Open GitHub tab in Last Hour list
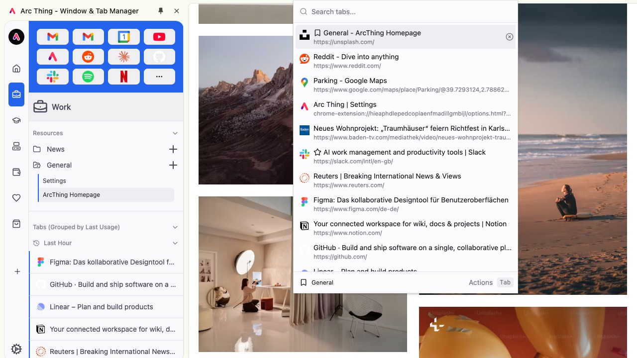 pos(106,284)
